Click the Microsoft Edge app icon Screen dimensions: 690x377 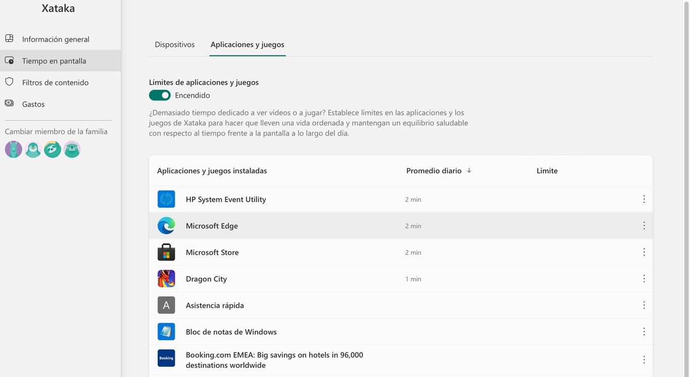(x=166, y=226)
